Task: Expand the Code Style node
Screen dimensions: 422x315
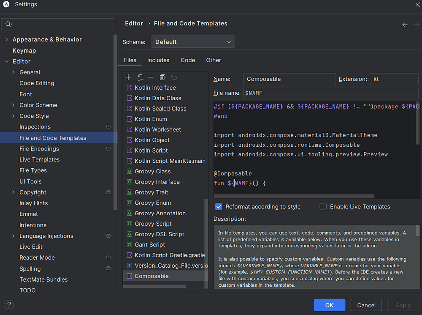Action: [x=14, y=116]
